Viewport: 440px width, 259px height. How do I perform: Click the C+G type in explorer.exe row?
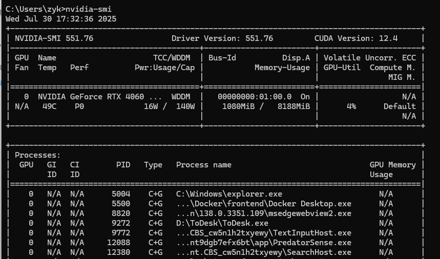pyautogui.click(x=155, y=194)
